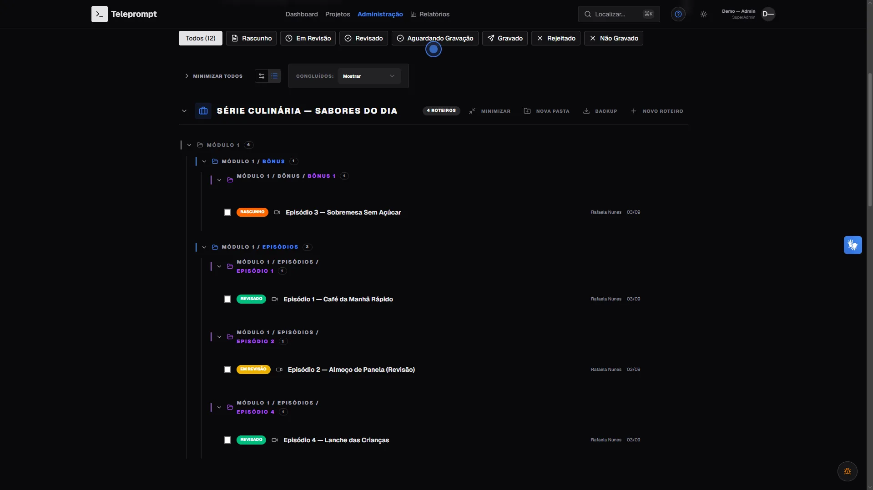Collapse the Módulo 1 folder chevron
The width and height of the screenshot is (873, 490).
(189, 145)
